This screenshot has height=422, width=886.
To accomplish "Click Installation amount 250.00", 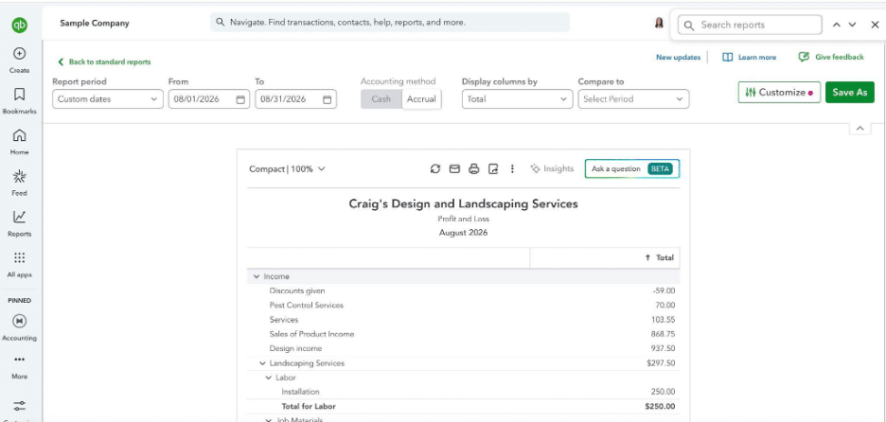I will click(x=663, y=392).
